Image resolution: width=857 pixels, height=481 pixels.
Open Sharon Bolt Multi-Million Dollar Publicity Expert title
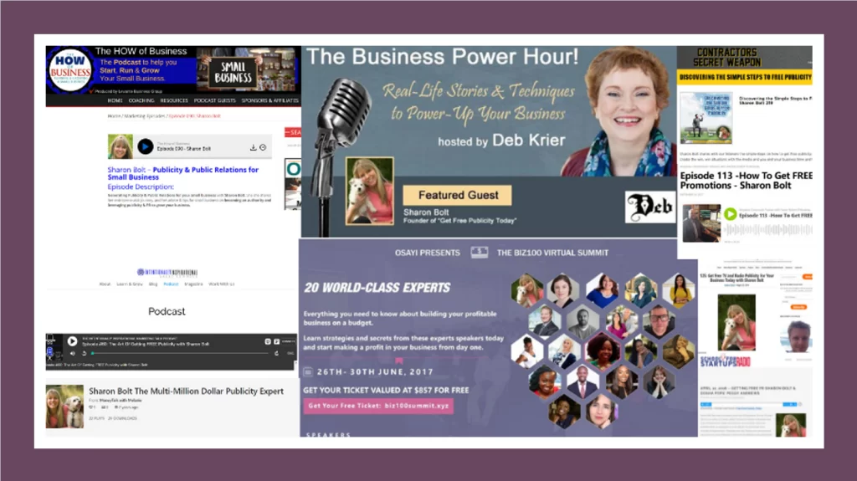(186, 391)
